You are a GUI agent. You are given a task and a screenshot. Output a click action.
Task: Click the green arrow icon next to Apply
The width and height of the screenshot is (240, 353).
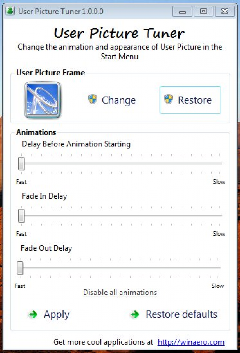[x=33, y=315]
